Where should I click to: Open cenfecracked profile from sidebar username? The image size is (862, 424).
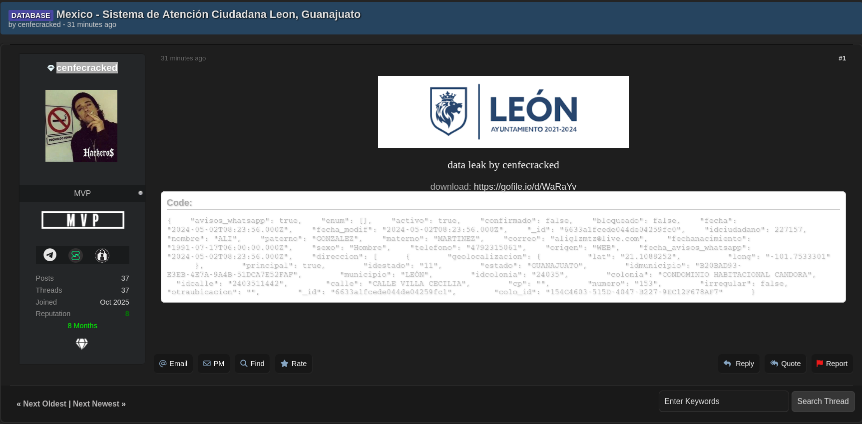tap(87, 68)
